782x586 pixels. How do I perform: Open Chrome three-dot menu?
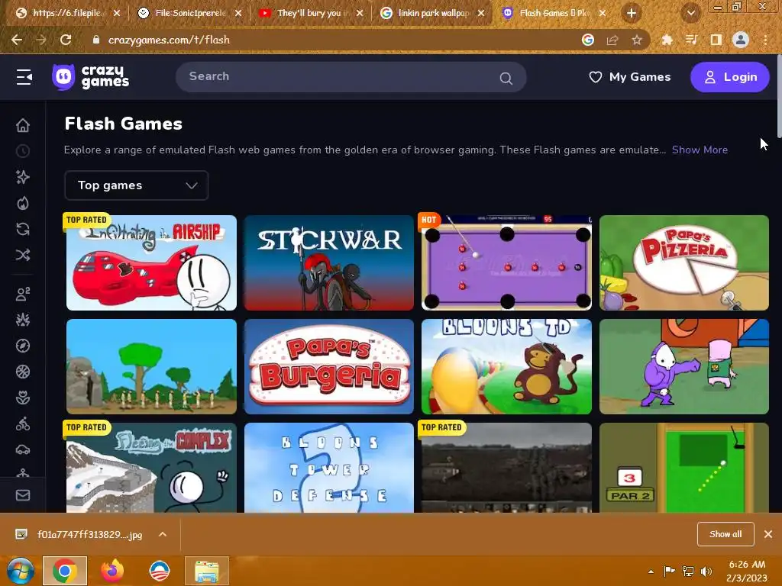765,40
